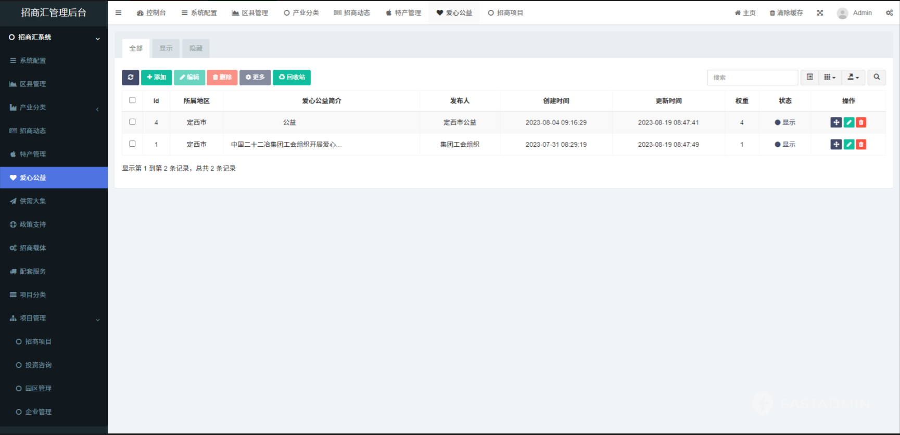Open 政策支持 in the sidebar
Image resolution: width=900 pixels, height=435 pixels.
(x=54, y=224)
